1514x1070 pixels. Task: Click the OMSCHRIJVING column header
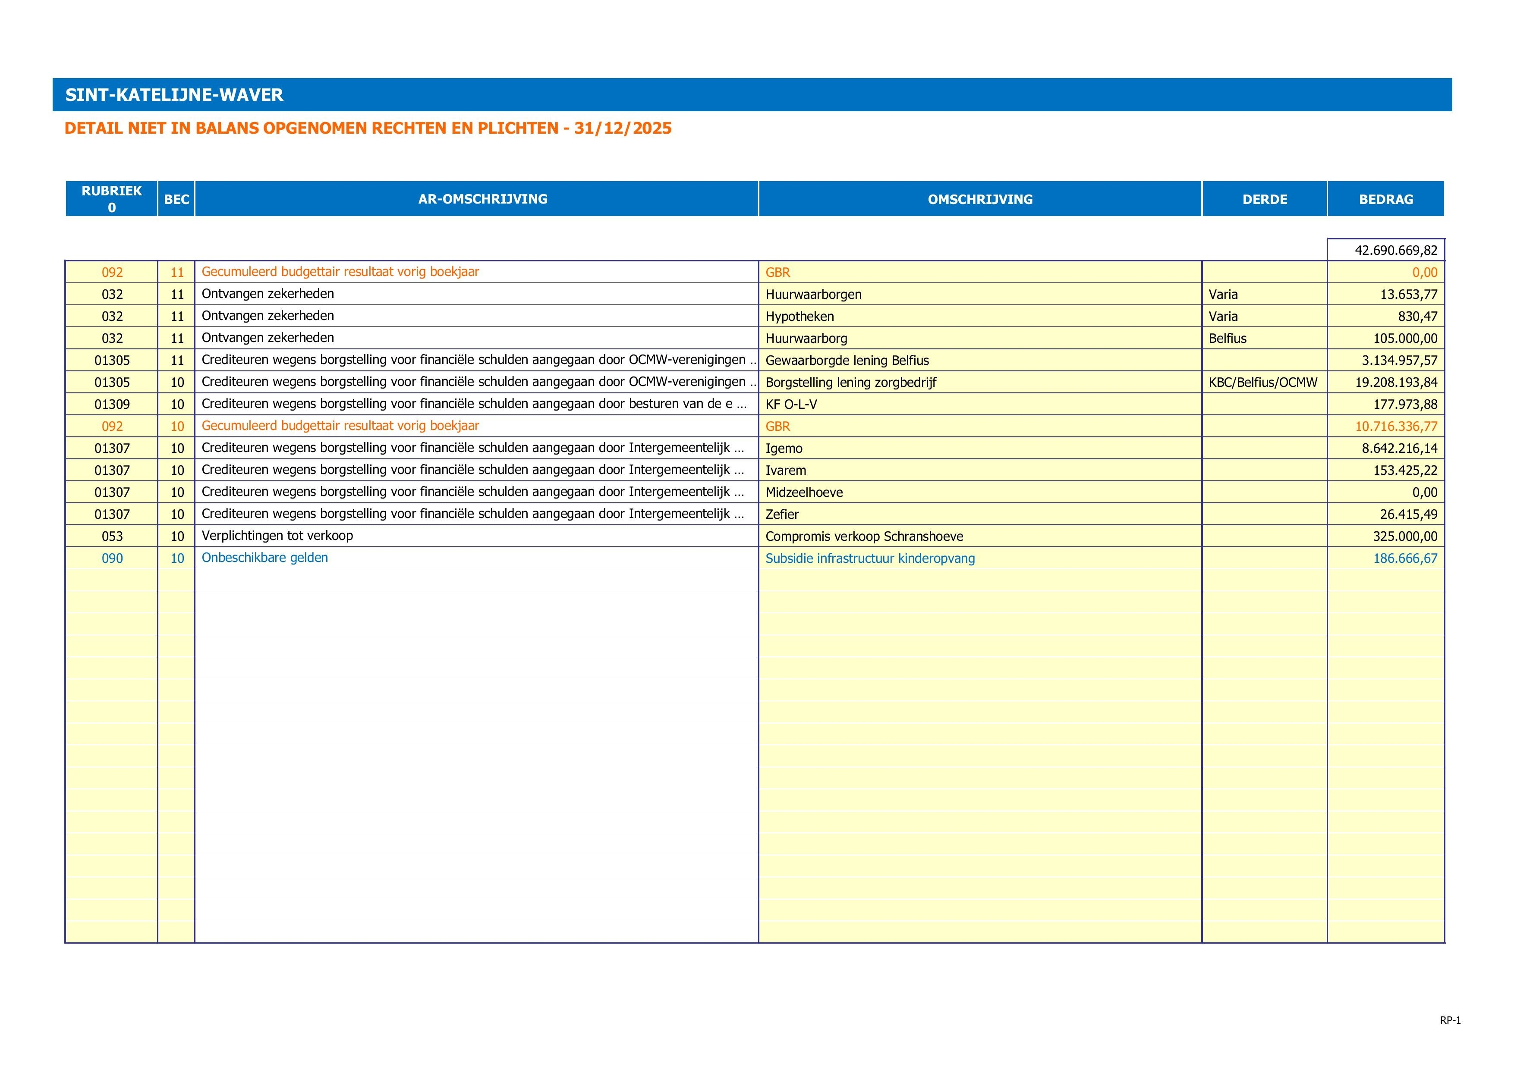pos(980,198)
